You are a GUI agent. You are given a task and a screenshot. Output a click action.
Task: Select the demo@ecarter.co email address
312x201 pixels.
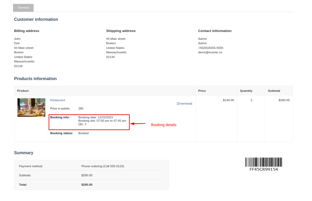tap(210, 52)
